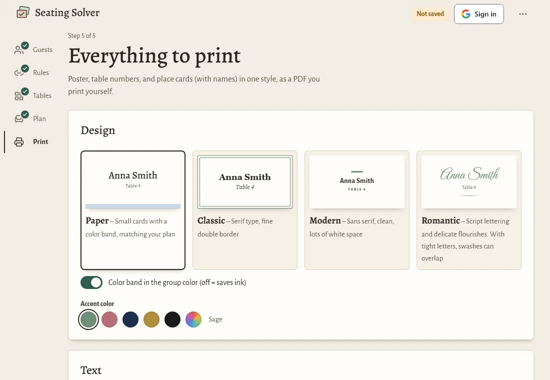Choose the navy blue accent color
Image resolution: width=550 pixels, height=380 pixels.
[130, 319]
